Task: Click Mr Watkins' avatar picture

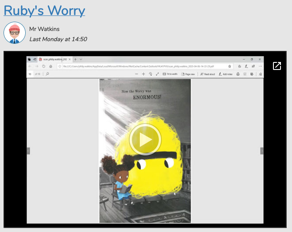Action: [15, 33]
